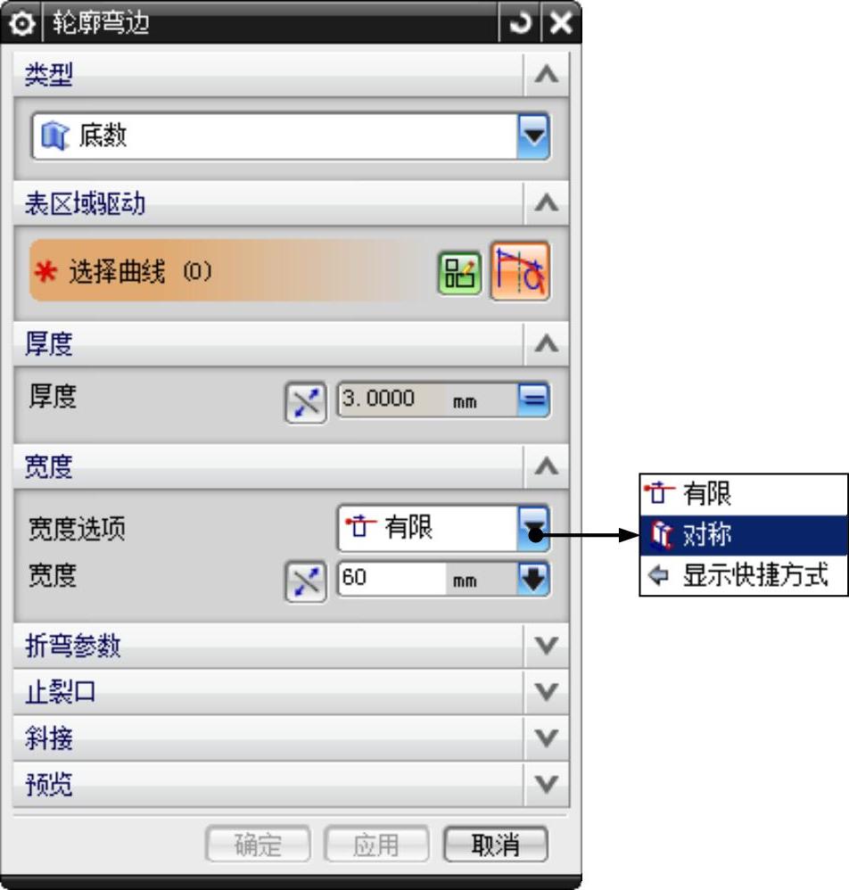Viewport: 849px width, 890px height.
Task: Click the blue equals button next to thickness
Action: click(x=533, y=400)
